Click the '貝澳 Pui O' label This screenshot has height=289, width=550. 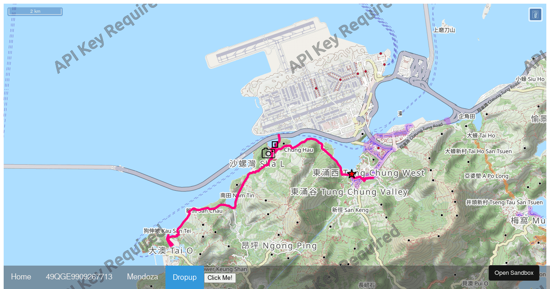click(475, 284)
